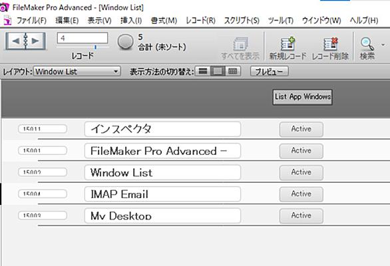
Task: Click Active button for インスペクタ row
Action: pos(301,129)
